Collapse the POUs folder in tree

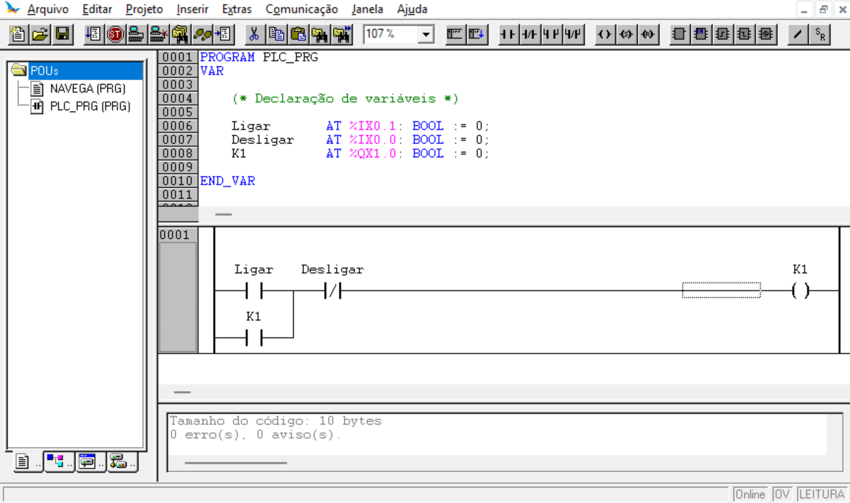click(20, 71)
